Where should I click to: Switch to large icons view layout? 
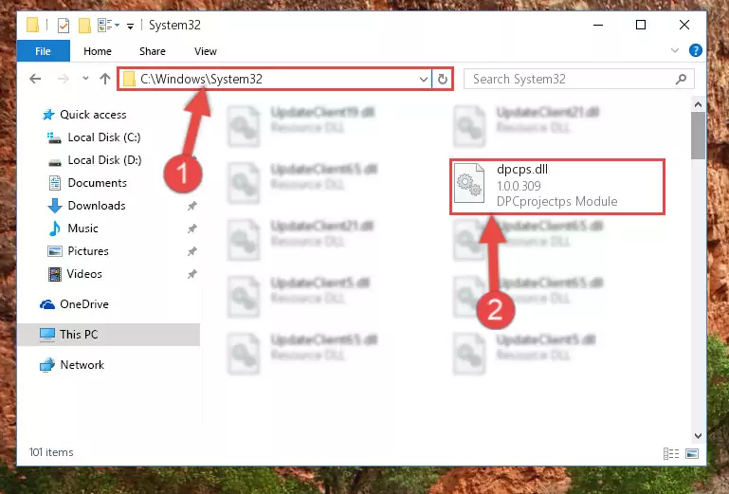tap(692, 453)
